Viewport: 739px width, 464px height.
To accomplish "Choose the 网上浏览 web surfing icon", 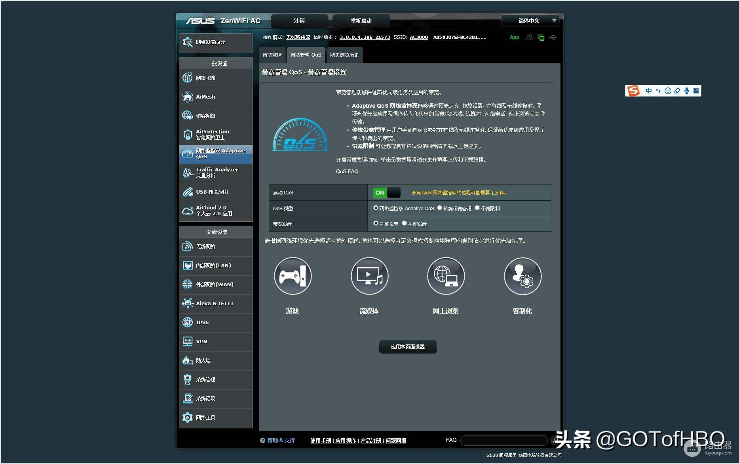I will pyautogui.click(x=446, y=276).
